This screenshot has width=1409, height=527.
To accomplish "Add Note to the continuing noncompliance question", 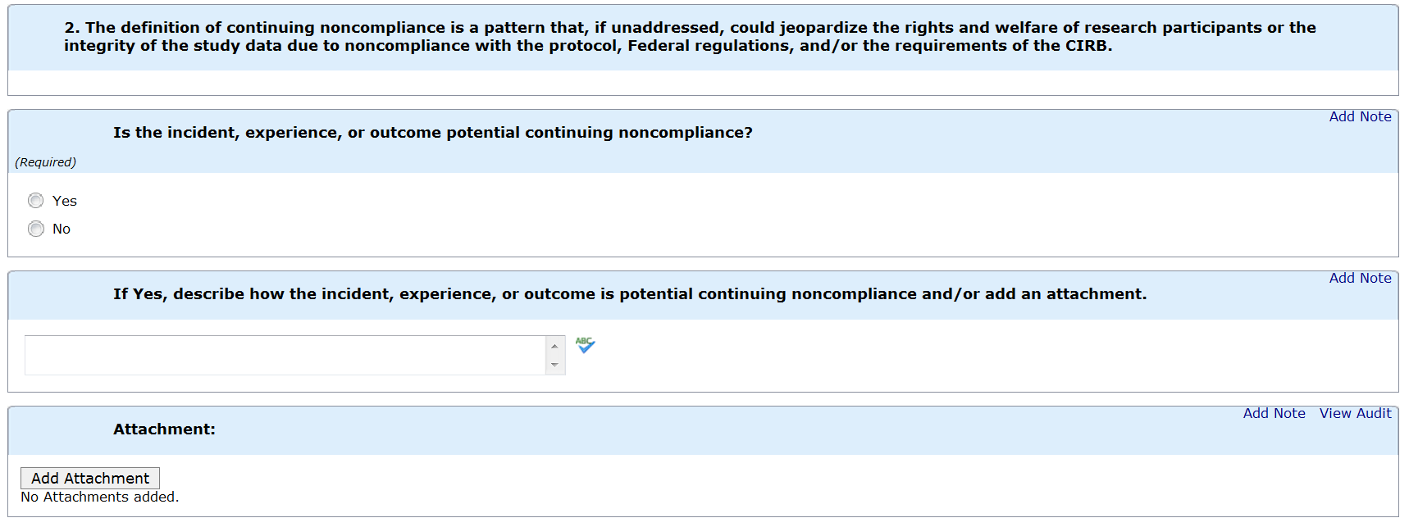I will click(1360, 116).
